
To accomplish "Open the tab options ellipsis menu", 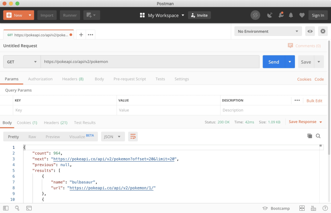I will [x=90, y=35].
